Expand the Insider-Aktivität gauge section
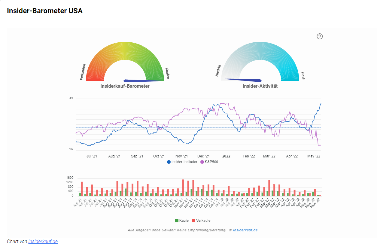Viewport: 377px width, 250px height. [x=260, y=86]
